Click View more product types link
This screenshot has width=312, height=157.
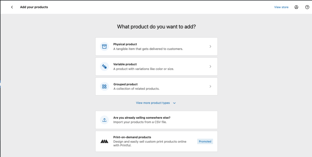tap(153, 103)
